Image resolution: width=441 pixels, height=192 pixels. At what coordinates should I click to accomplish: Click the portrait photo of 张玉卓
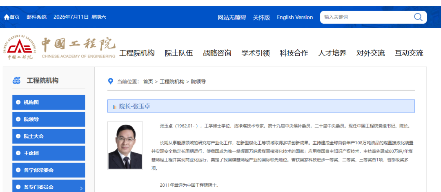pyautogui.click(x=125, y=146)
